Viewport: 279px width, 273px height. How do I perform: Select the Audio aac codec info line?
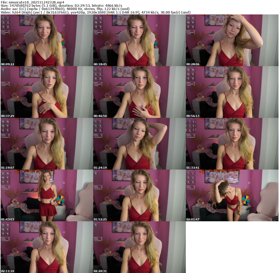pos(65,9)
